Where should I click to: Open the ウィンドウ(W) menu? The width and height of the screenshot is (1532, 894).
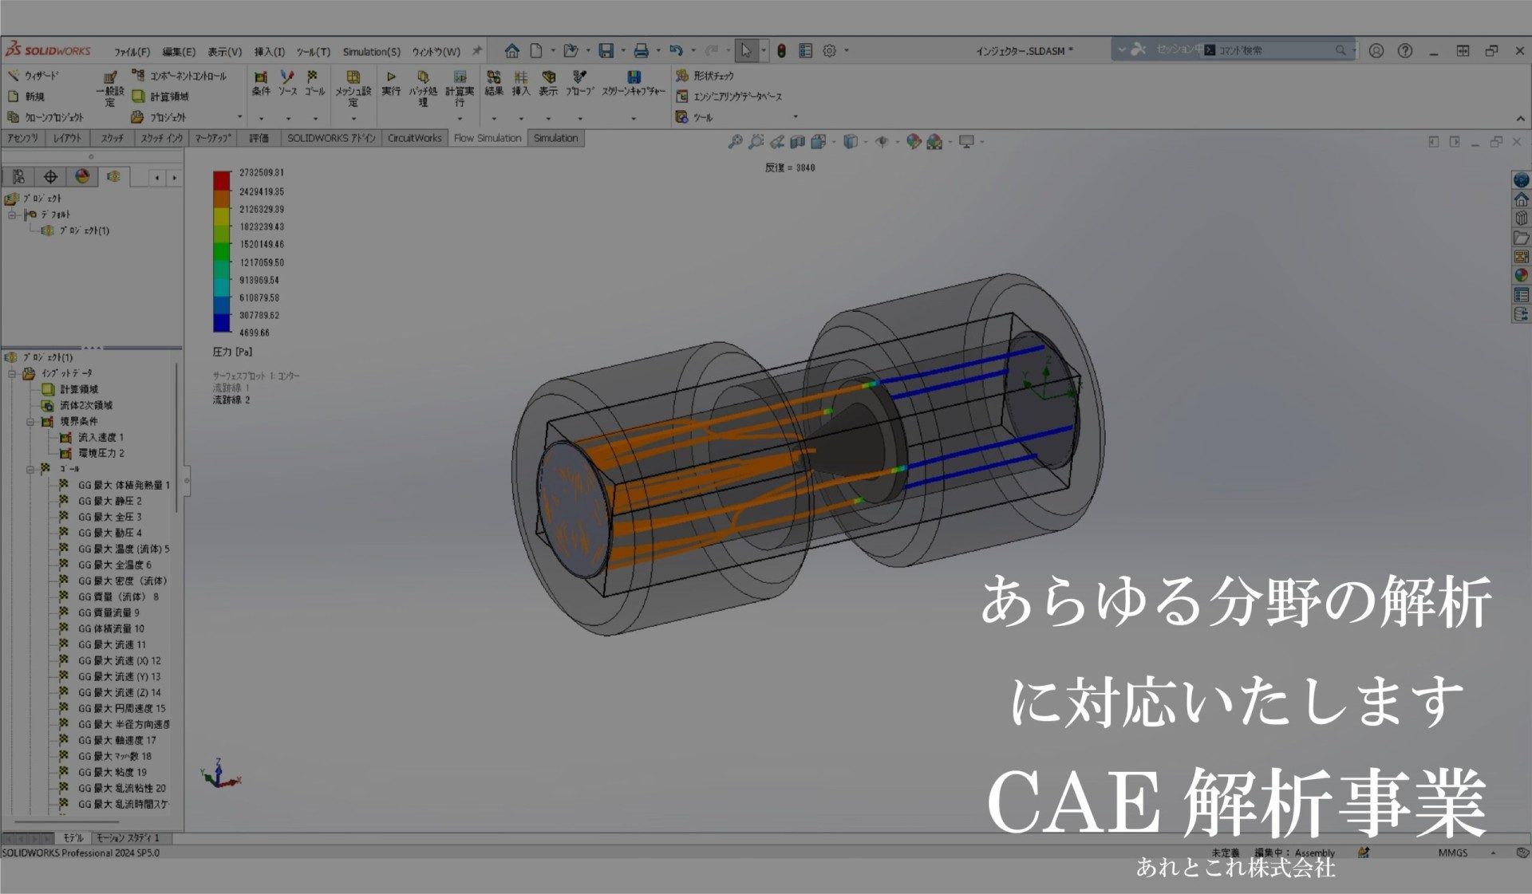pyautogui.click(x=436, y=52)
